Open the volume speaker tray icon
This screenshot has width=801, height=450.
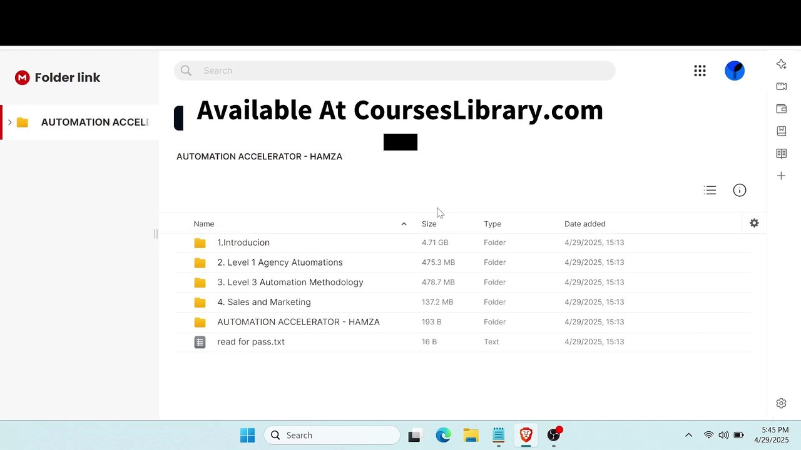[x=723, y=435]
